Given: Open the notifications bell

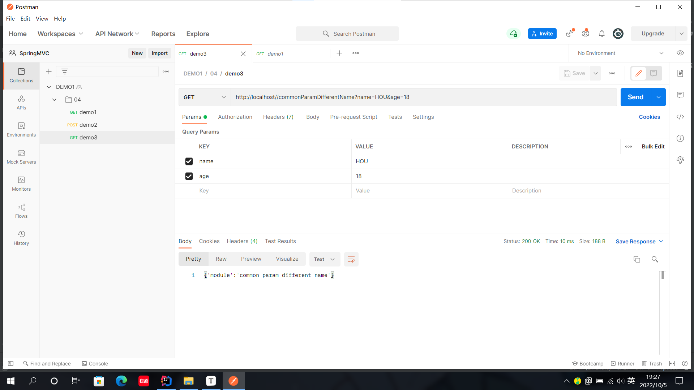Looking at the screenshot, I should click(602, 34).
